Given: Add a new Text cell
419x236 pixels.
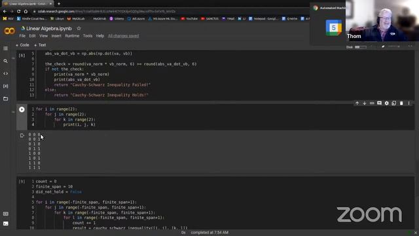Looking at the screenshot, I should pos(40,45).
